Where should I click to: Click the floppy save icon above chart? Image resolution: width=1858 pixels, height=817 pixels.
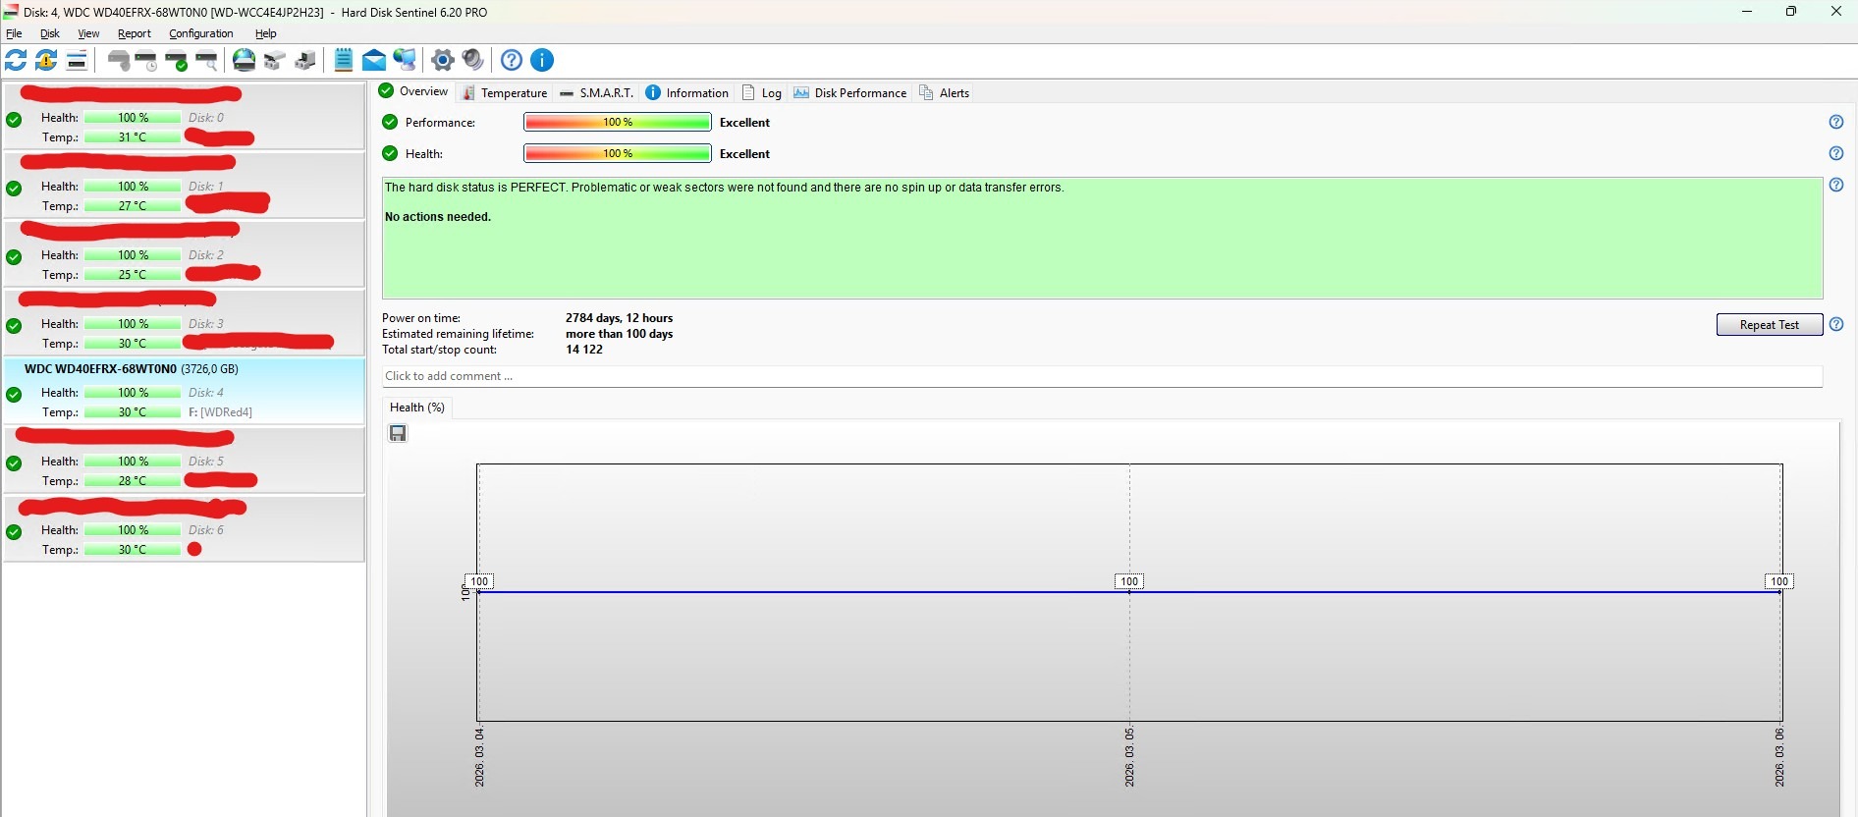(x=398, y=433)
